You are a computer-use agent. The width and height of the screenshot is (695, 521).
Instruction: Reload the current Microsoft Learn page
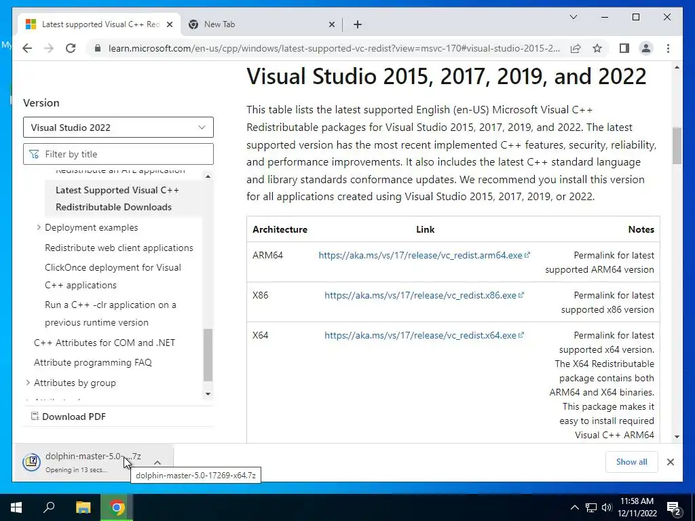pyautogui.click(x=71, y=48)
